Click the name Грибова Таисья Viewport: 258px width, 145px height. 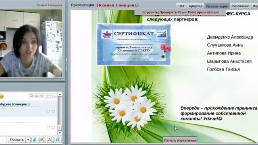[223, 69]
